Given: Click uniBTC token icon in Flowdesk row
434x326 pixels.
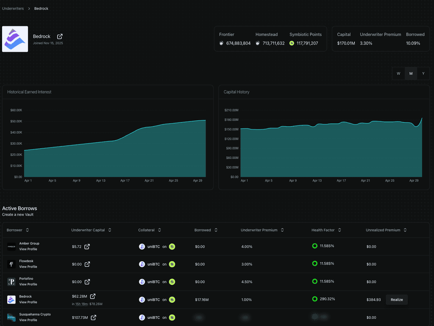Looking at the screenshot, I should click(142, 264).
